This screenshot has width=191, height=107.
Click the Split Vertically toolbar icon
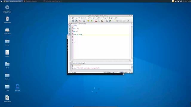(x=124, y=21)
